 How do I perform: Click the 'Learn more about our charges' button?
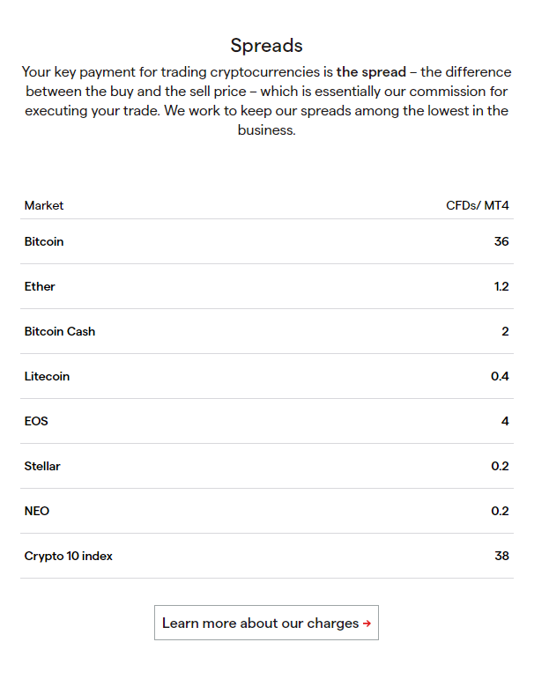(266, 623)
